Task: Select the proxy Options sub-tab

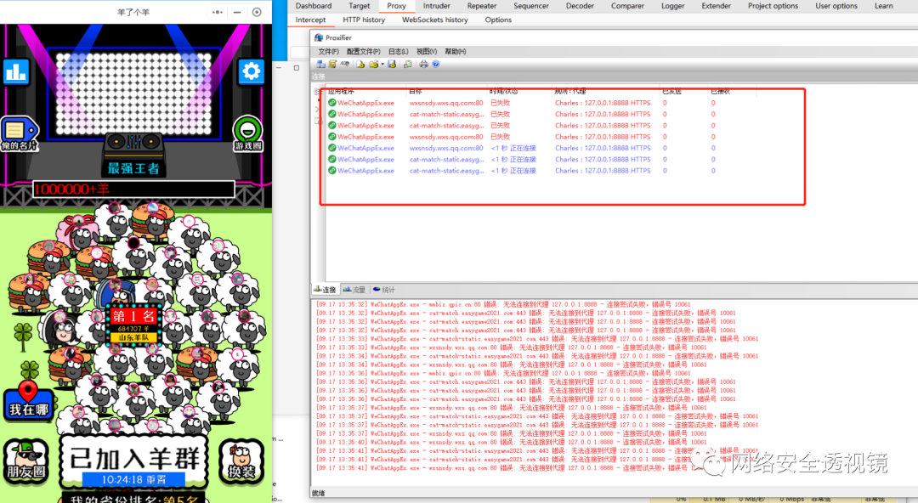Action: [x=498, y=20]
